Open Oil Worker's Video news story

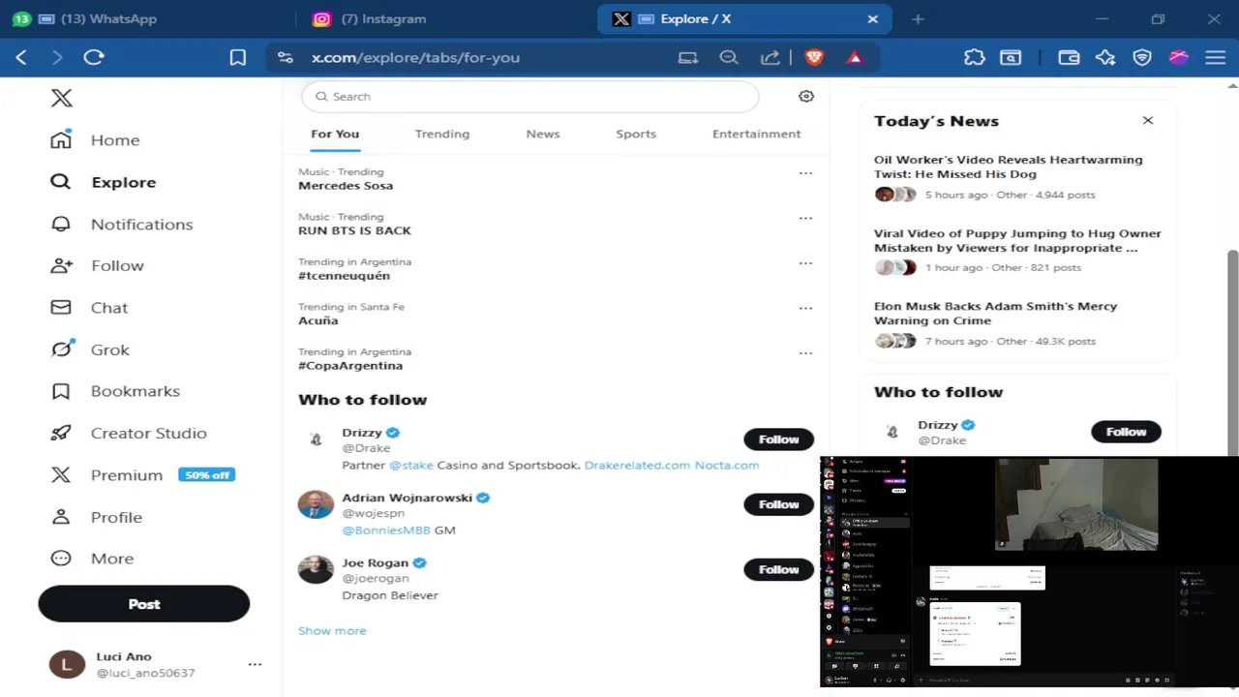tap(1008, 167)
